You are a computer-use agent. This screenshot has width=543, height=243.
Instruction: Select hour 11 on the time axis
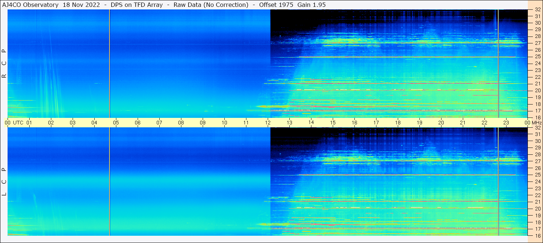click(246, 123)
